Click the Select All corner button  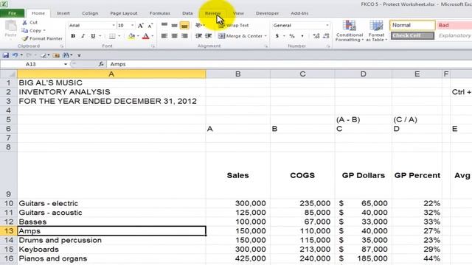[x=8, y=74]
